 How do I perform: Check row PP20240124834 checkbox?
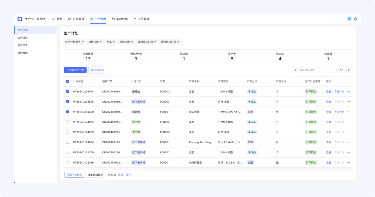67,142
